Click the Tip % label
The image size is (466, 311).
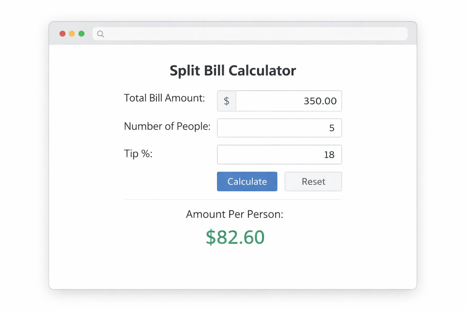tap(138, 154)
